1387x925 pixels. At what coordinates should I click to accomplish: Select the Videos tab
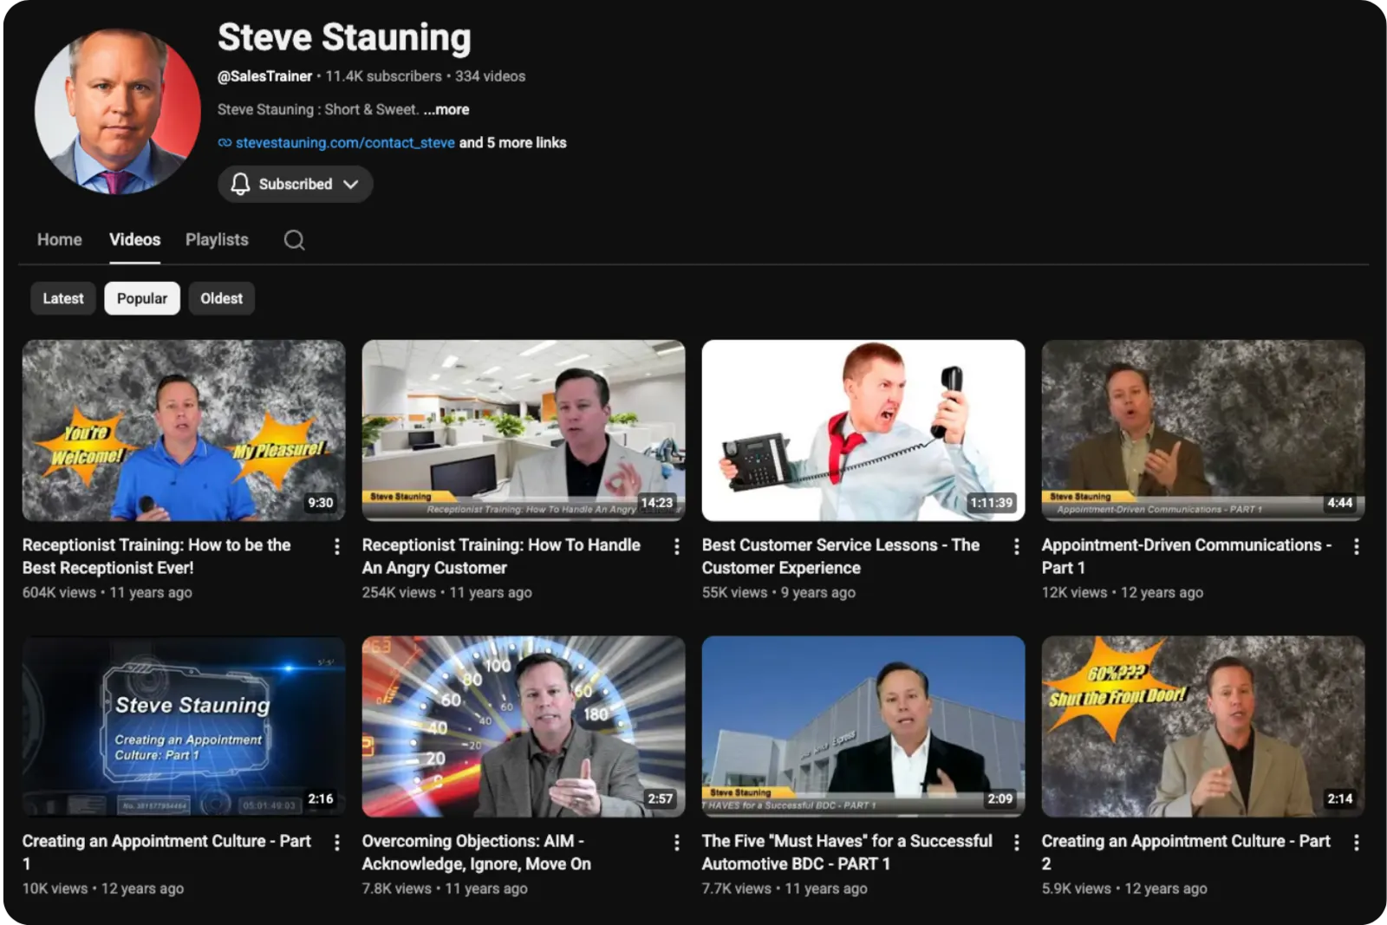coord(134,239)
